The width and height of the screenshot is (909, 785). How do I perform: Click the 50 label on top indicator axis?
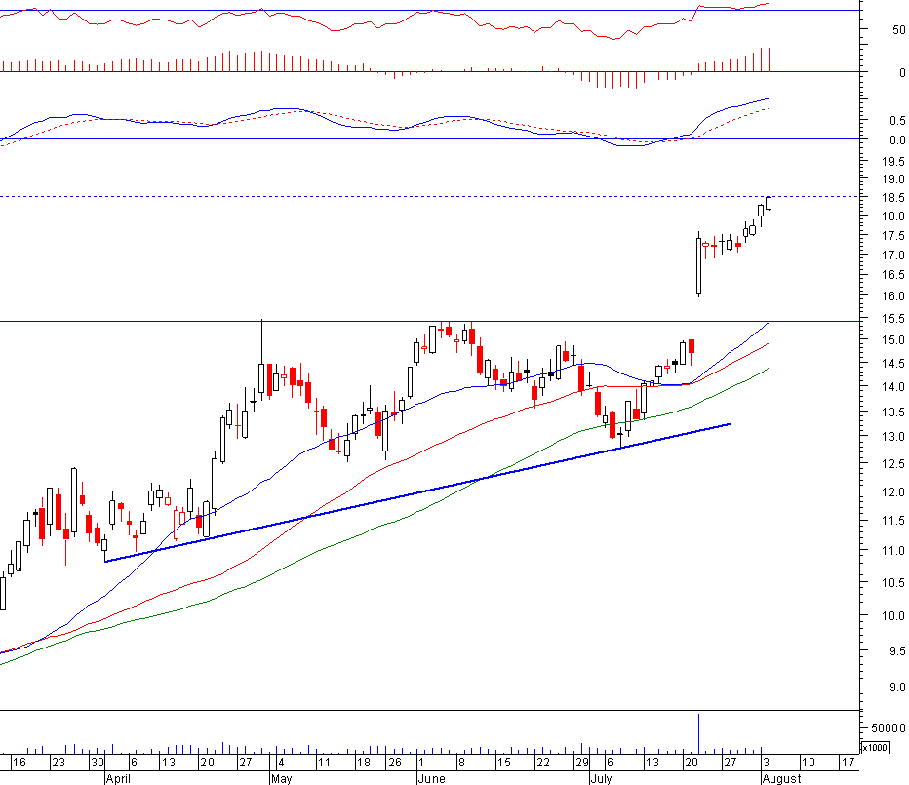[x=899, y=29]
